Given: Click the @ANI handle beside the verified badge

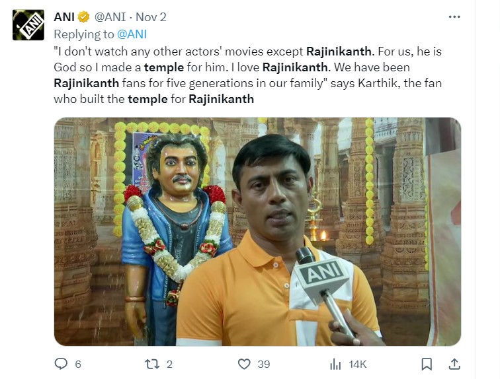Looking at the screenshot, I should pos(112,17).
